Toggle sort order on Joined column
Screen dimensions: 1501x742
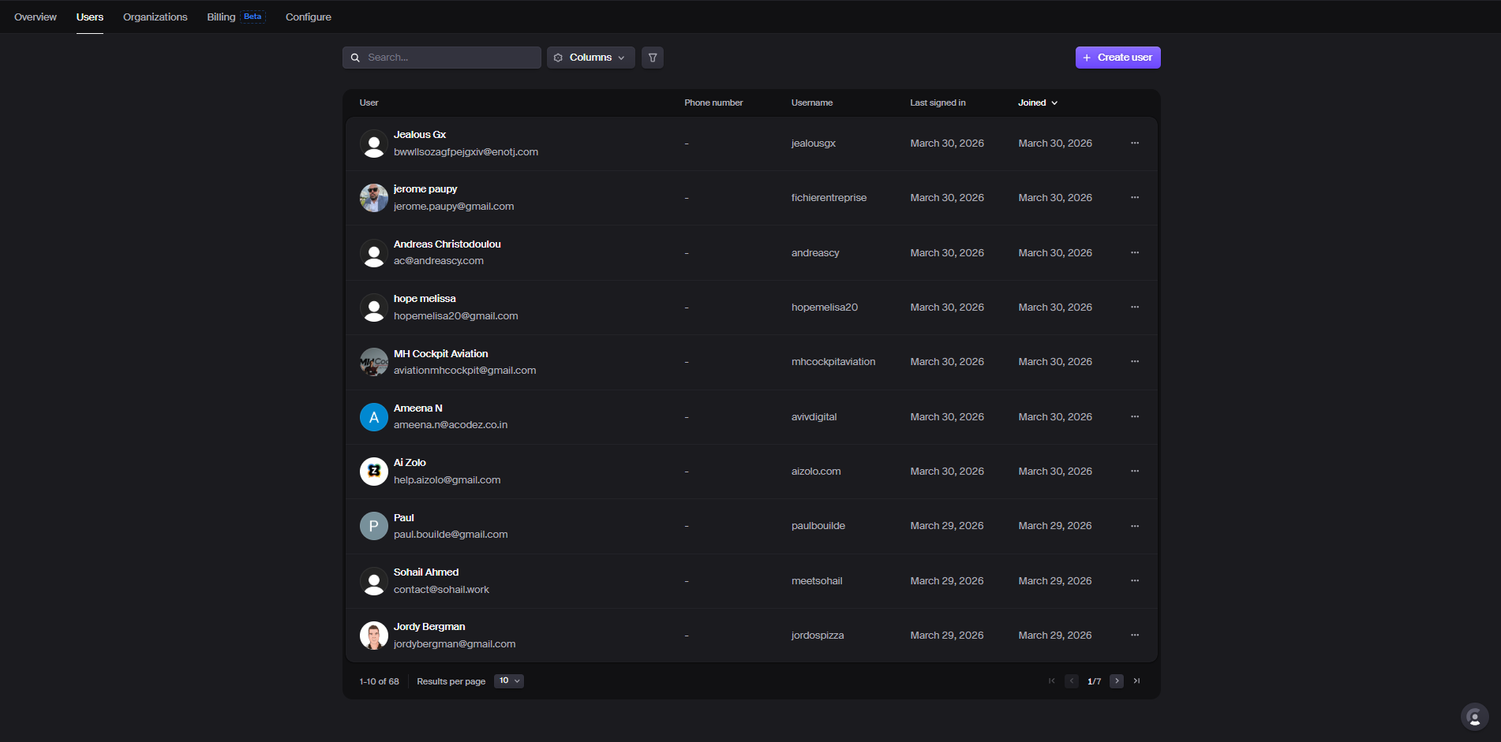[x=1037, y=103]
